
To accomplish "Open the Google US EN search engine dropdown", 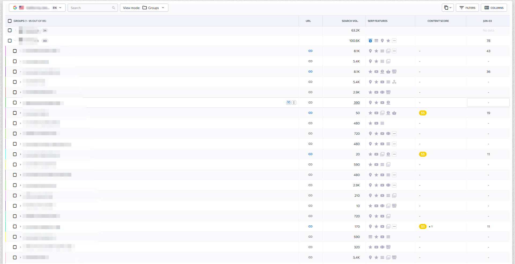I will click(x=37, y=8).
